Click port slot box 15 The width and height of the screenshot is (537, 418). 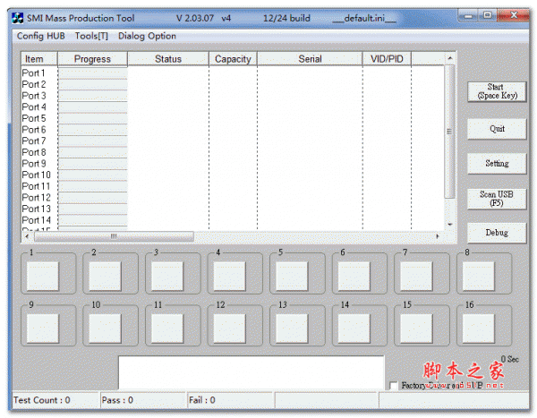coord(416,328)
